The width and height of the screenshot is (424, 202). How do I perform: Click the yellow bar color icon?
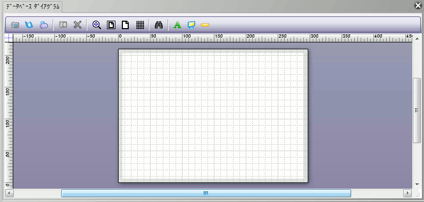tap(205, 25)
